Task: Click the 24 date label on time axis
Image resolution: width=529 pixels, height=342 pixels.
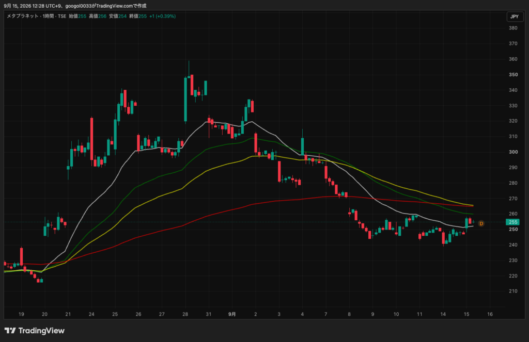Action: (x=91, y=314)
